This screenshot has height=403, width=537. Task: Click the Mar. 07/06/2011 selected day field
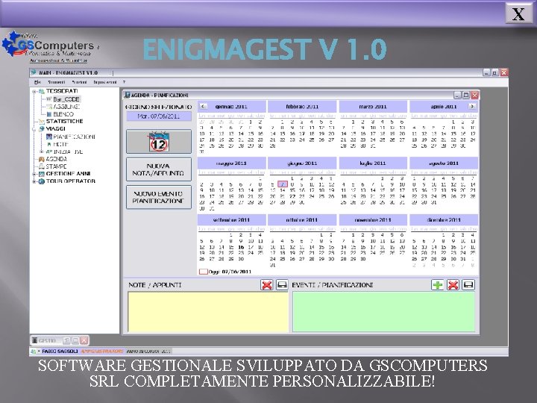pos(159,116)
